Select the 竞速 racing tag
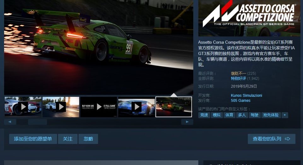Viewport: 303px width, 165px height. pos(204,115)
